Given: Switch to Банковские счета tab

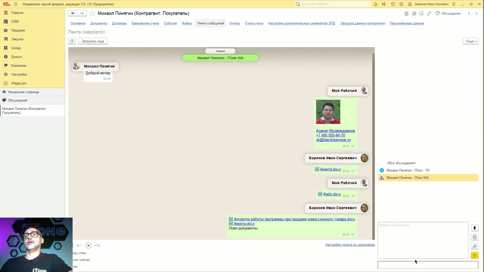Looking at the screenshot, I should [x=145, y=23].
